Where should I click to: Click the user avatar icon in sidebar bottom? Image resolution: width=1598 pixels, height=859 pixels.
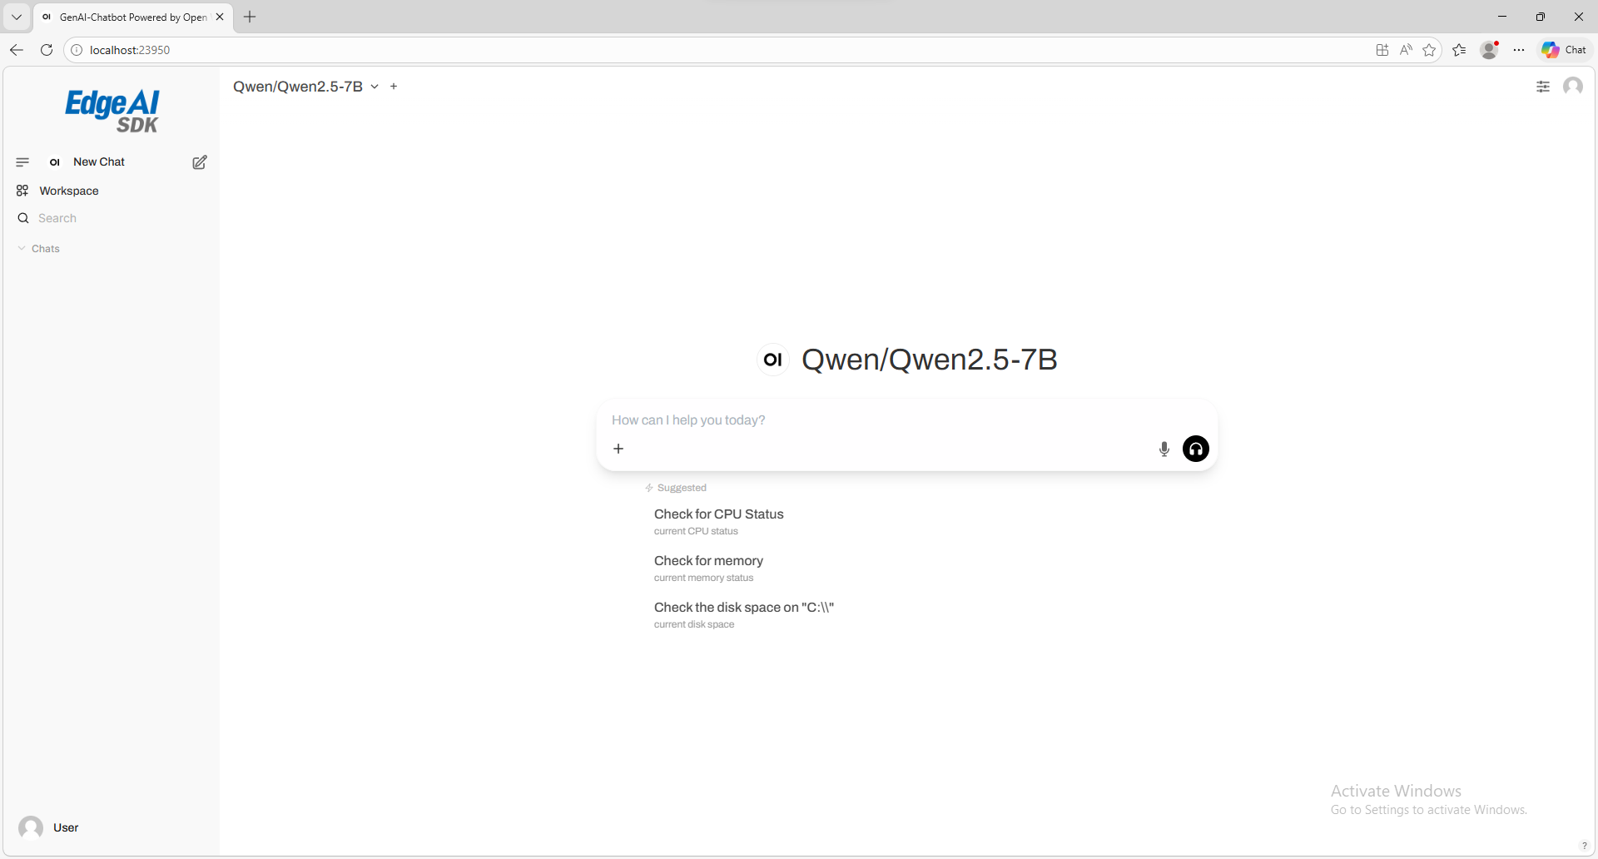(x=31, y=827)
